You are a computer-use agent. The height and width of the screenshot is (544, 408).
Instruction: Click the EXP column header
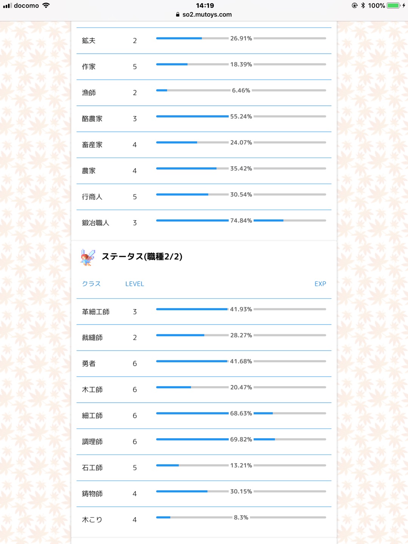tap(320, 284)
